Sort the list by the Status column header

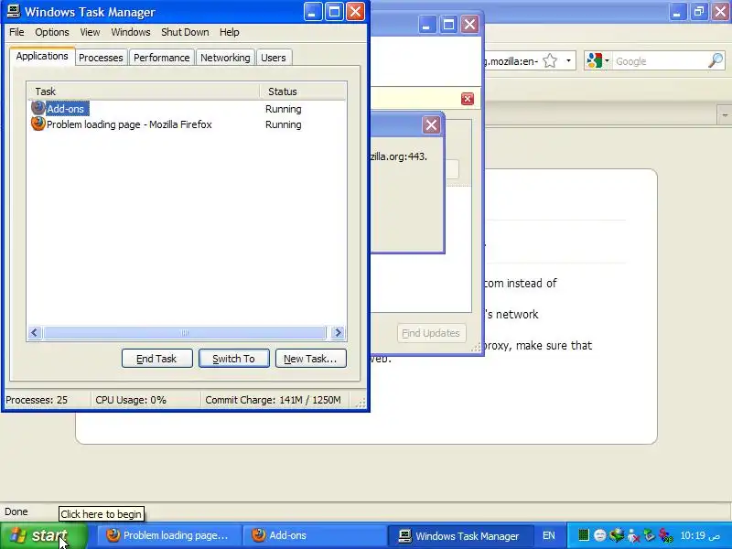(x=303, y=91)
